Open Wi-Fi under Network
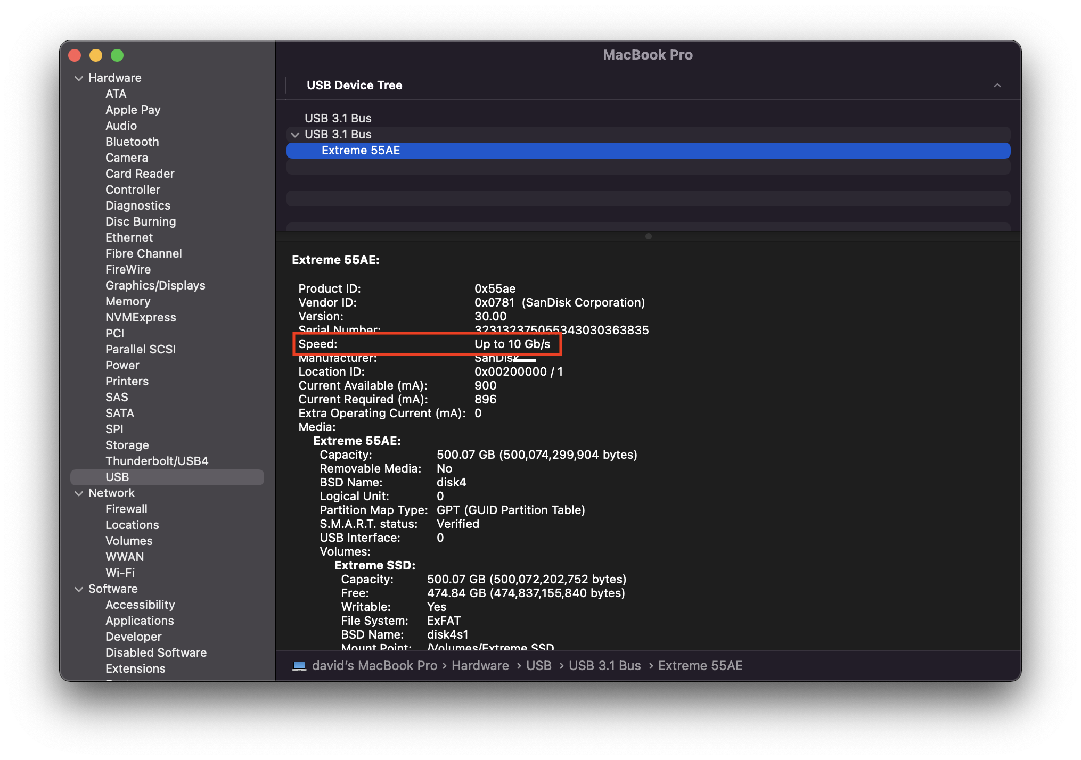 [x=120, y=573]
